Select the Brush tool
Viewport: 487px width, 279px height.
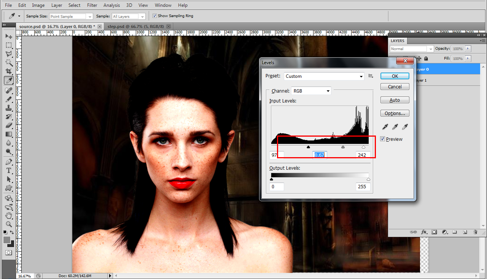[9, 99]
